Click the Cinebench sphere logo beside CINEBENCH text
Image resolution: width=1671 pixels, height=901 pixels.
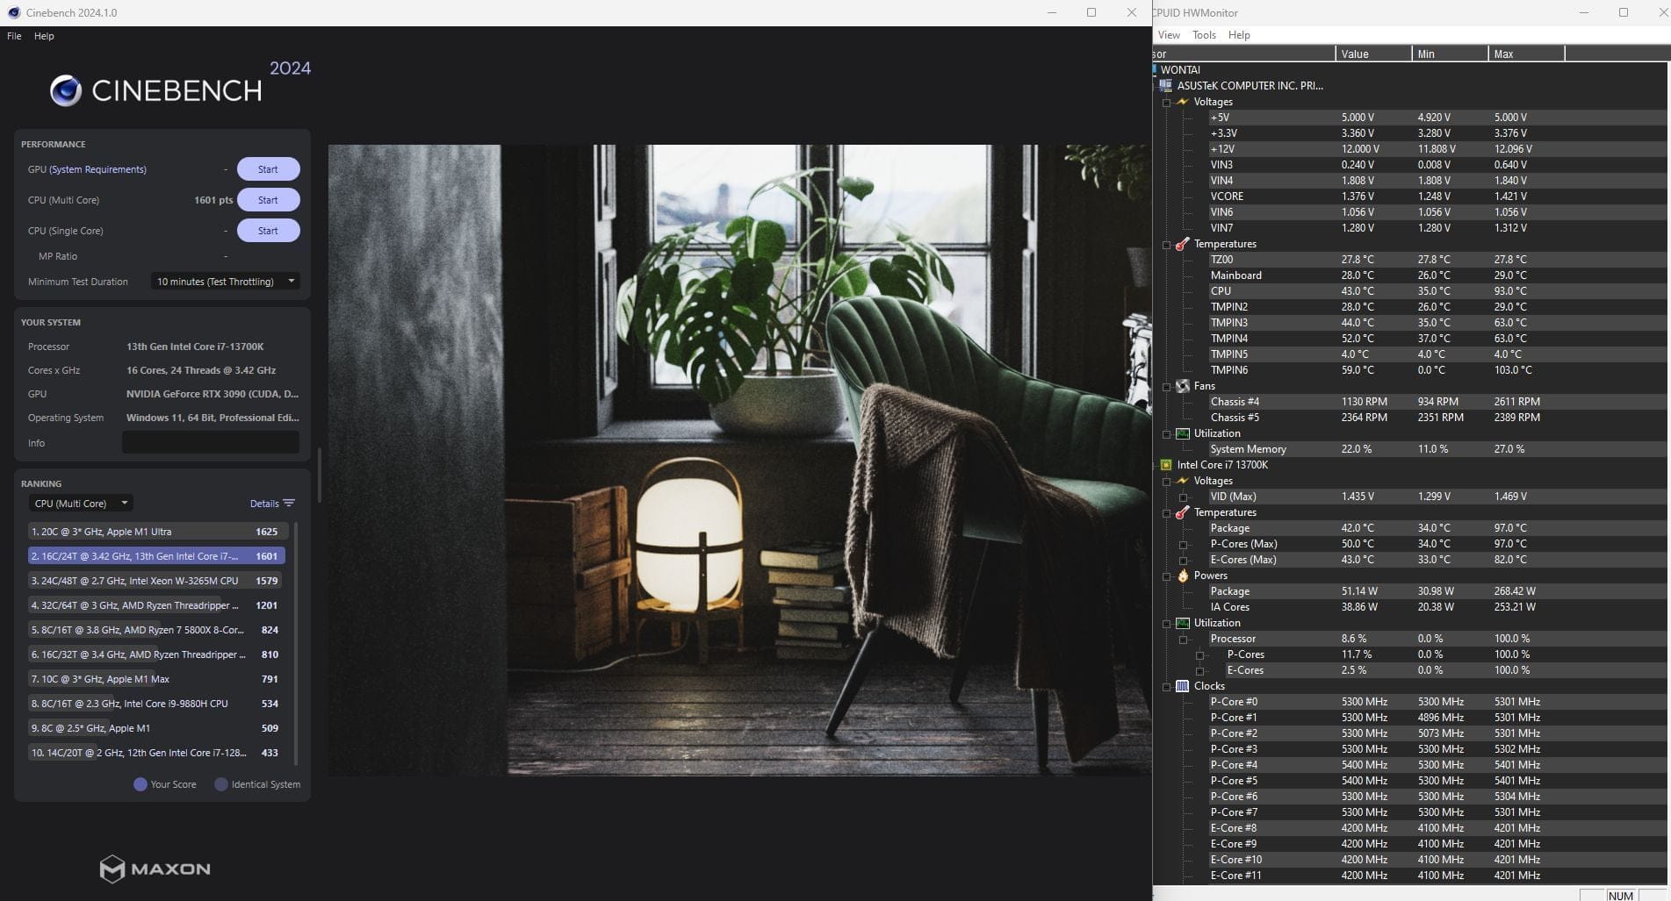(x=66, y=90)
